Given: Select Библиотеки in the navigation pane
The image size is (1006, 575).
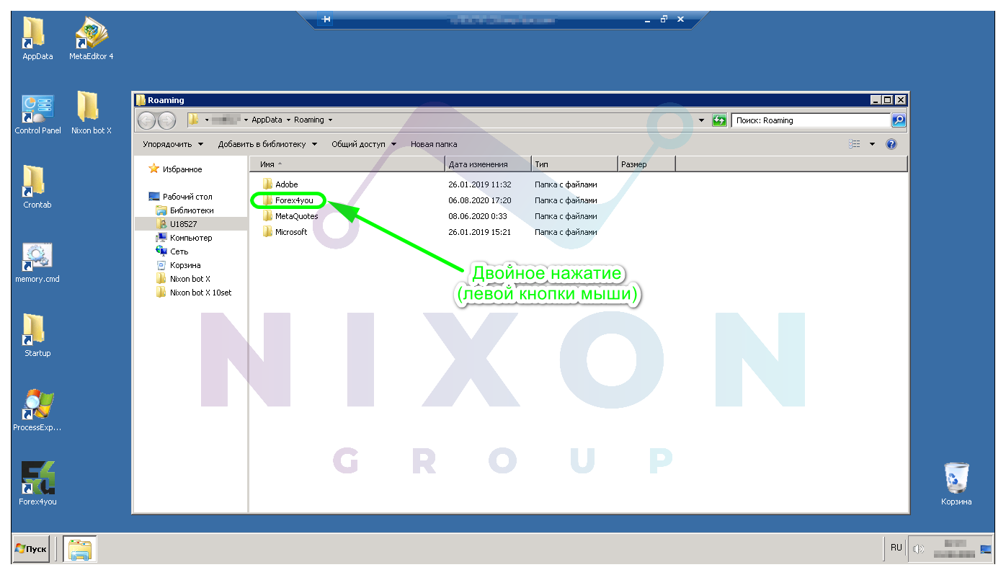Looking at the screenshot, I should [x=184, y=210].
